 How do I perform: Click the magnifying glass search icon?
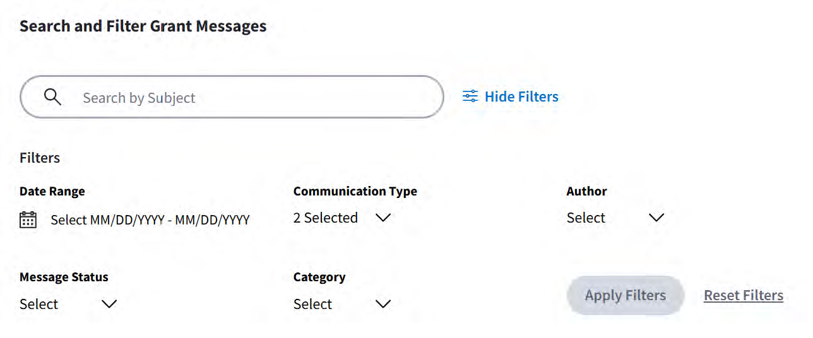coord(53,97)
